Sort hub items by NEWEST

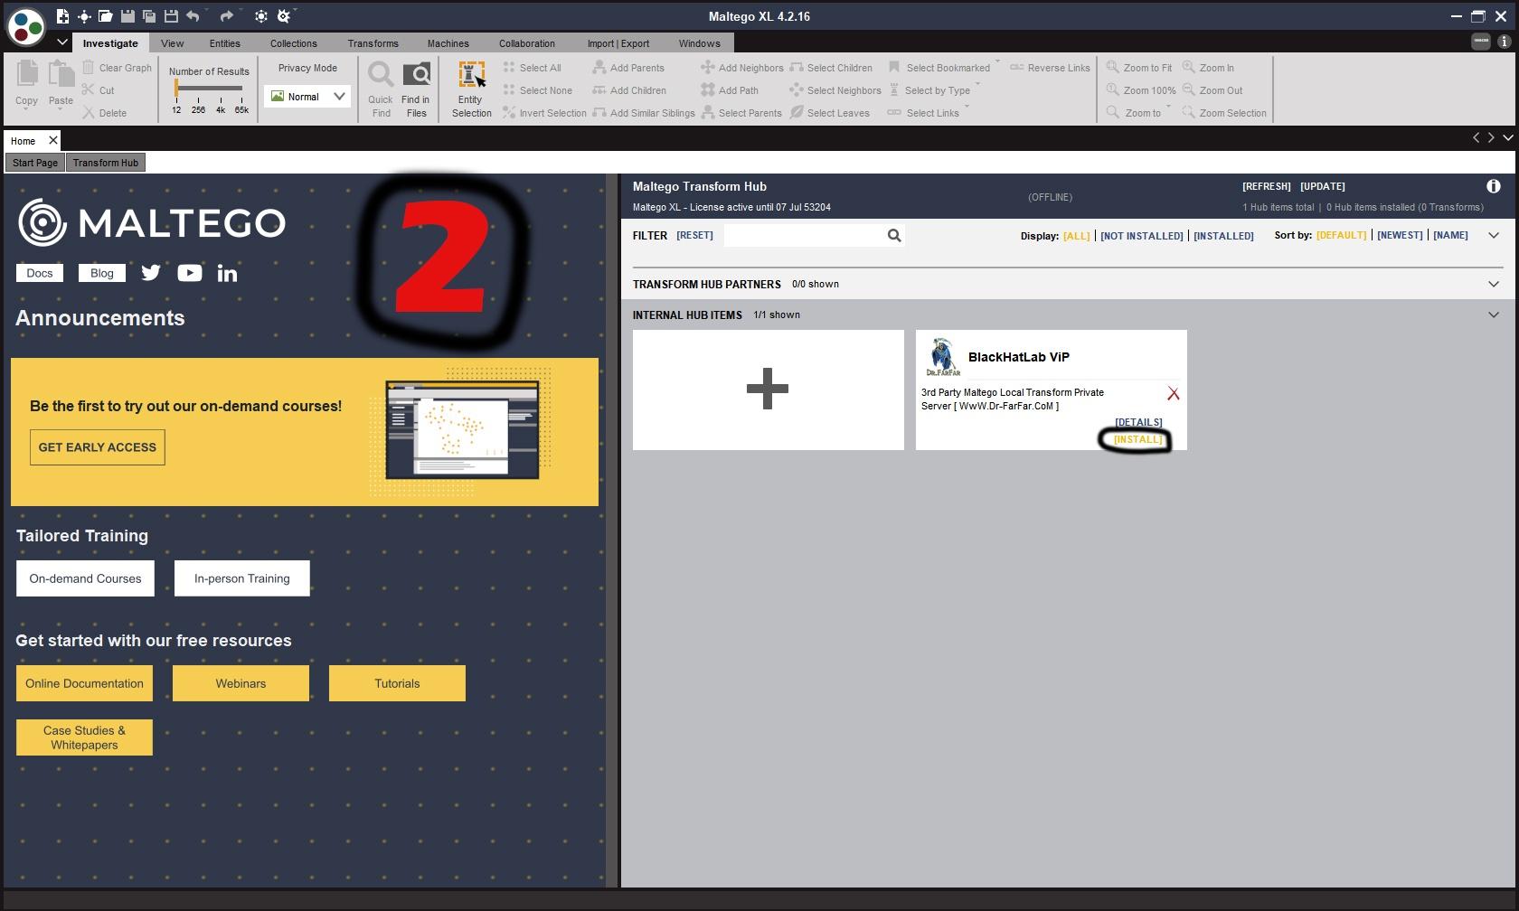pos(1400,235)
